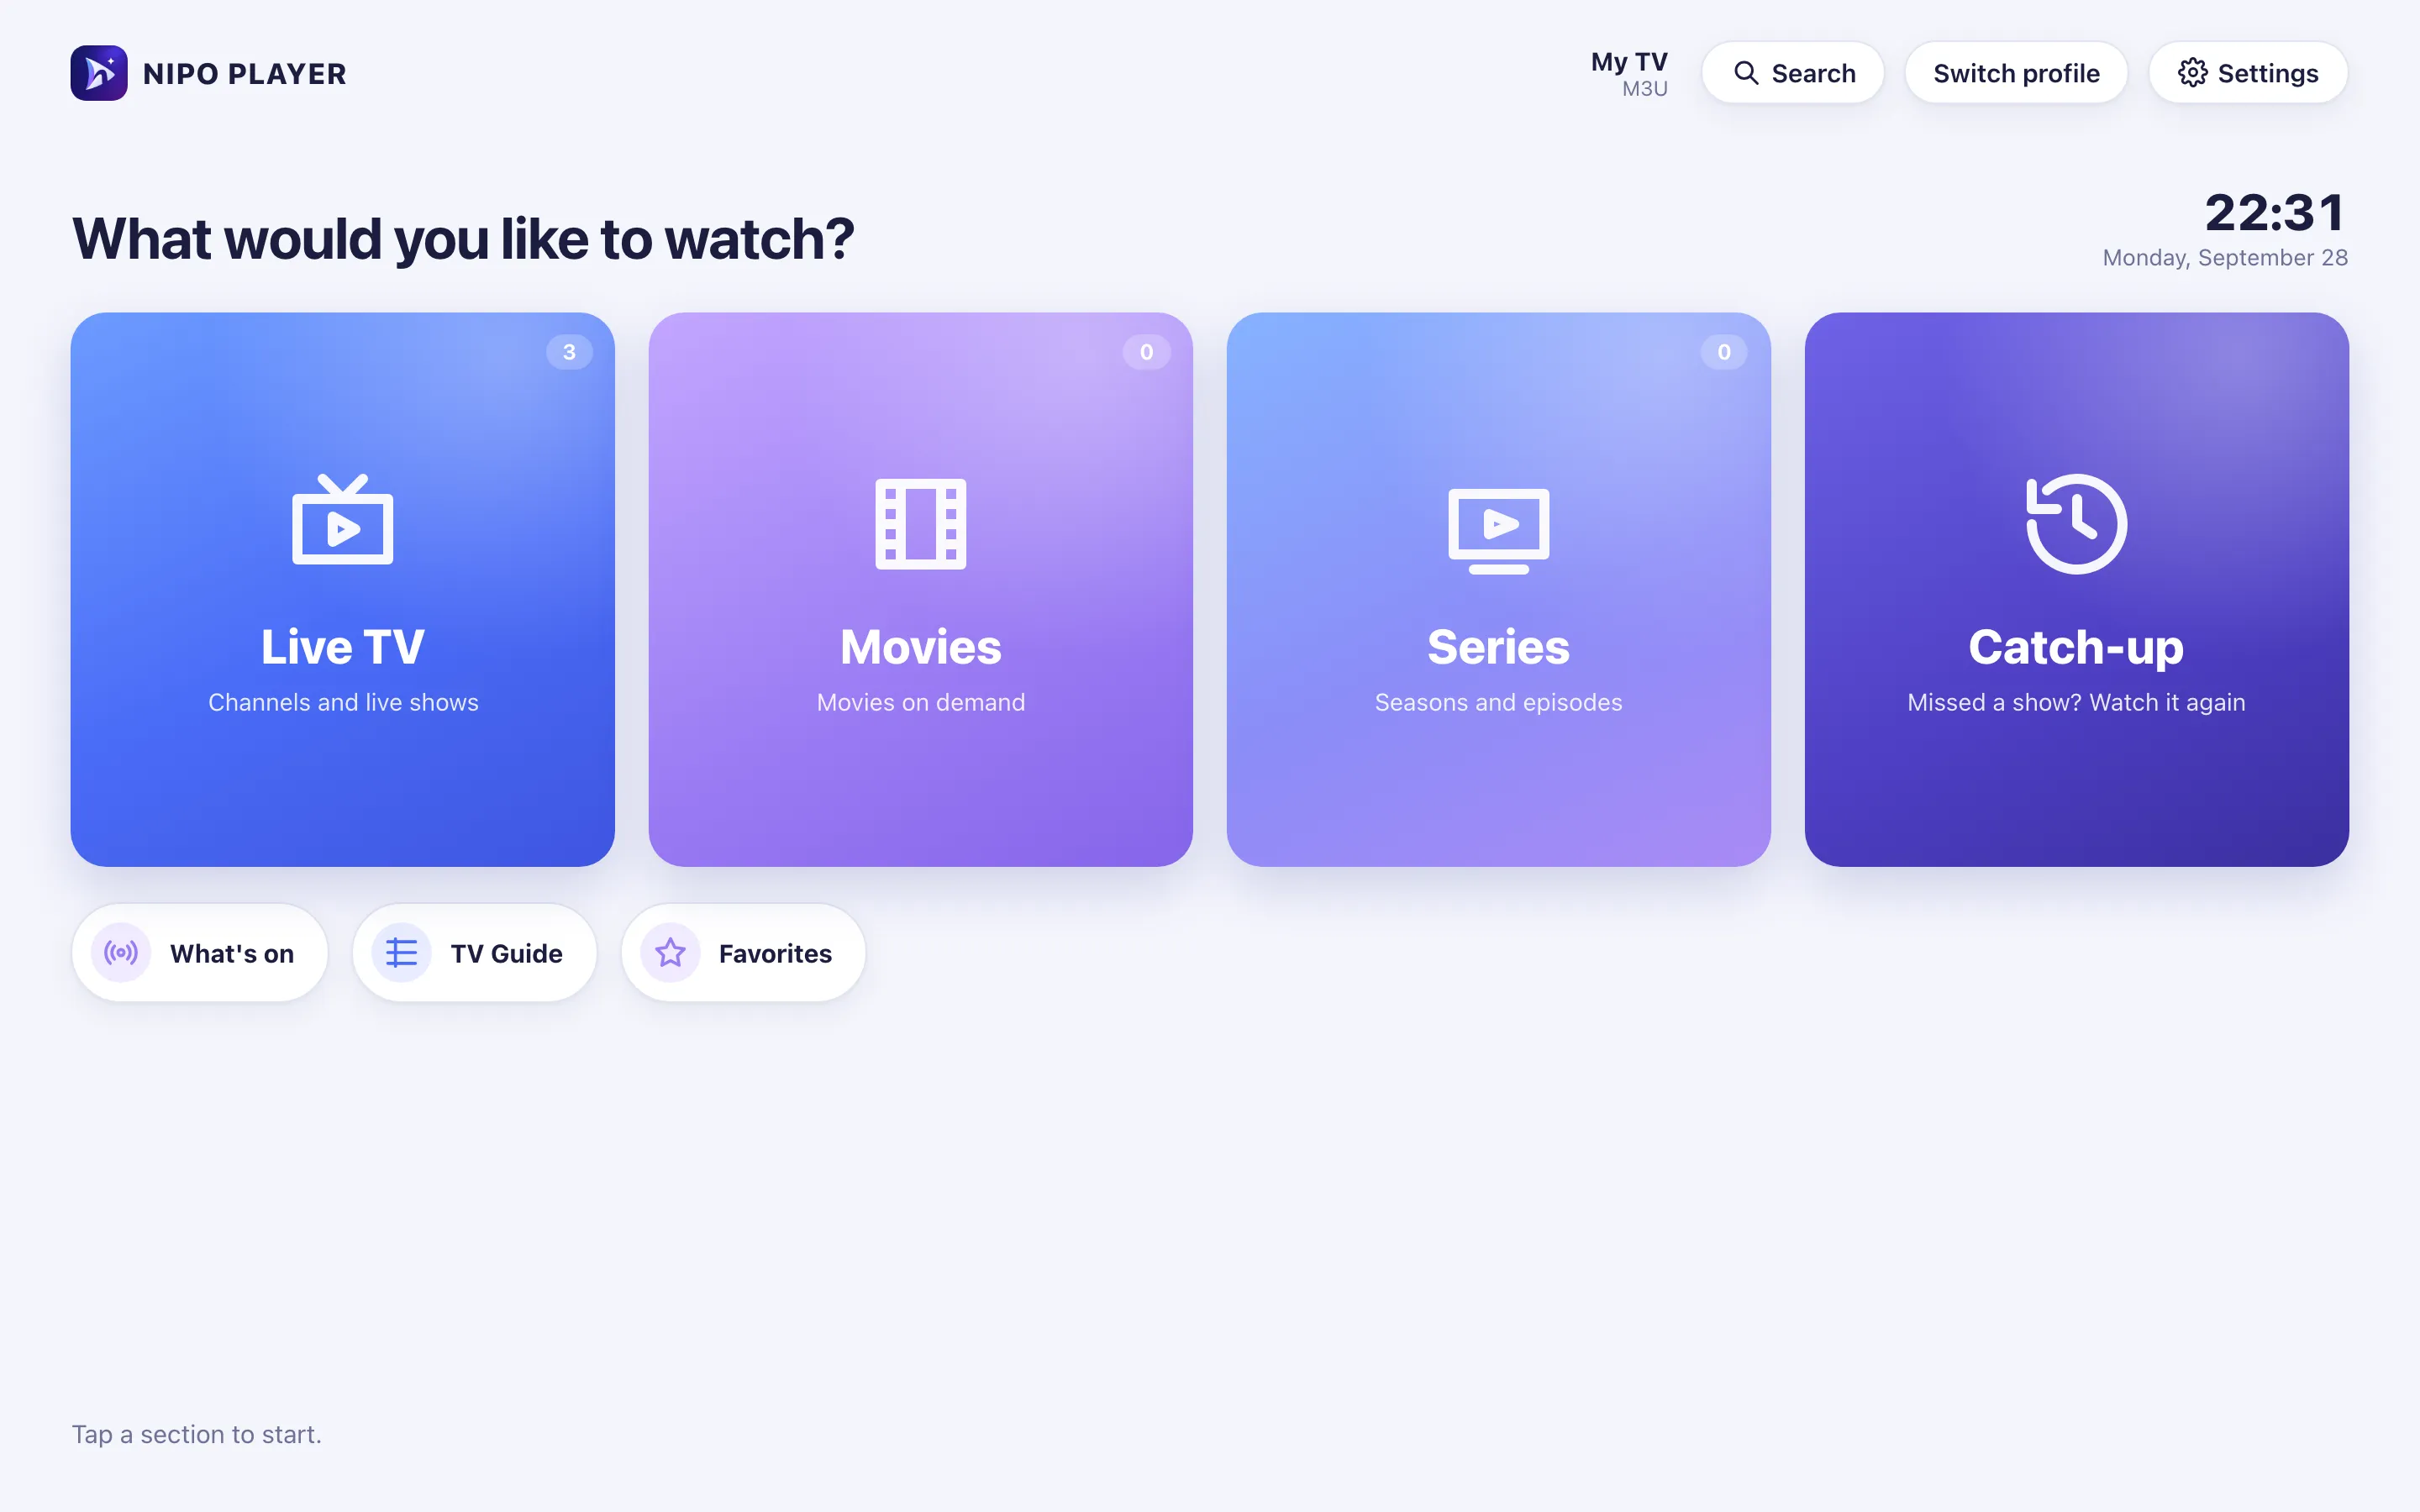Click the NIPO PLAYER title text
Viewport: 2420px width, 1512px height.
coord(245,74)
